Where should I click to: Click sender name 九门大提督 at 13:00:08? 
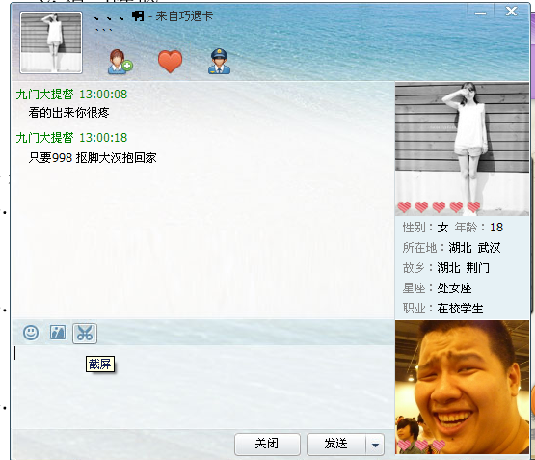[x=44, y=95]
